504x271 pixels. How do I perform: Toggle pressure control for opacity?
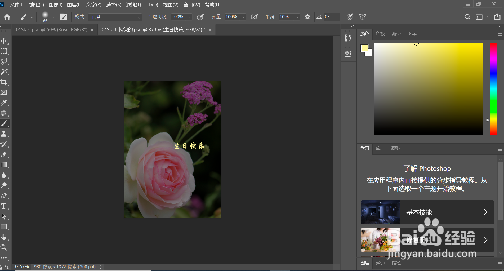coord(200,17)
